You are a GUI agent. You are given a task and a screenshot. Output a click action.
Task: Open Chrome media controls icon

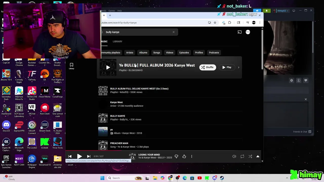click(248, 22)
